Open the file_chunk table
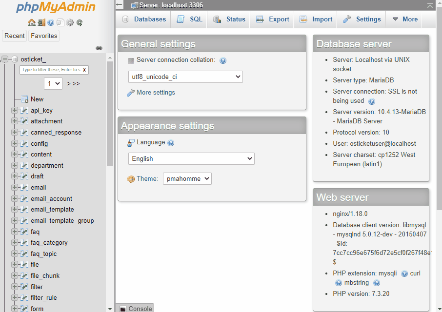 (x=45, y=275)
